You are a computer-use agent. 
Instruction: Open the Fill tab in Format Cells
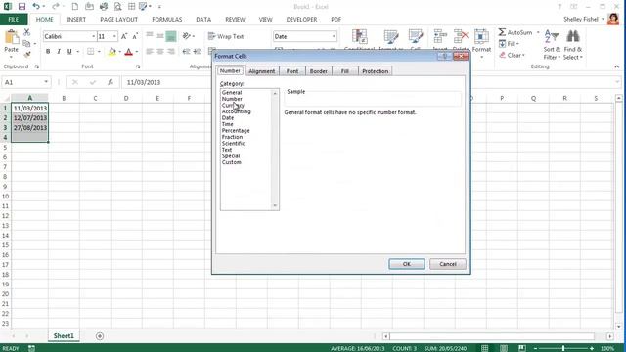pos(345,71)
